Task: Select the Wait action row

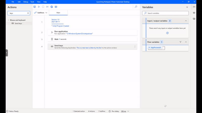Action: 92,39
